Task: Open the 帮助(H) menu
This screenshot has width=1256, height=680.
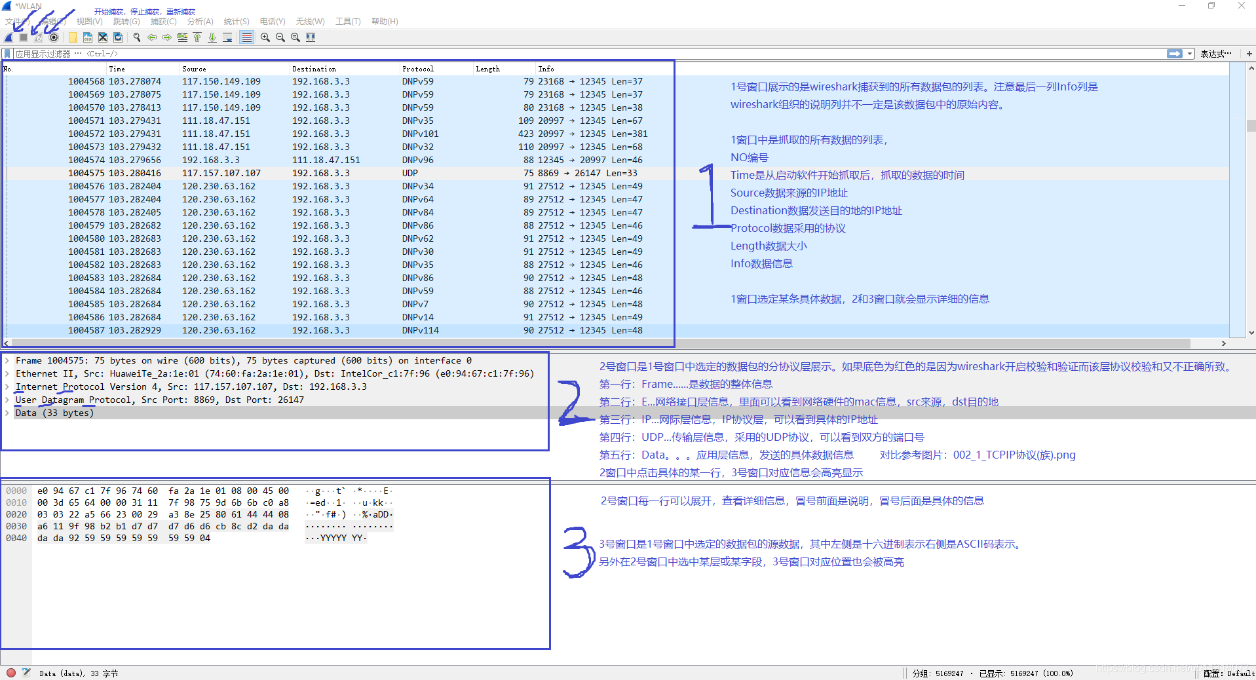Action: click(385, 22)
